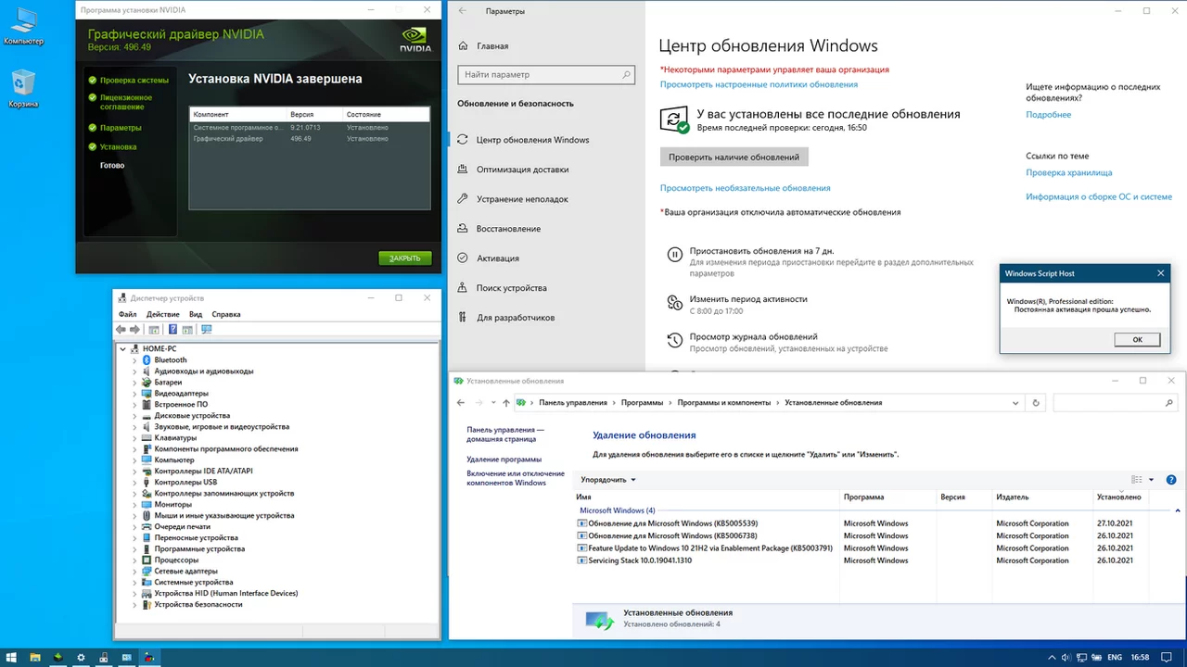The image size is (1187, 667).
Task: Click the Подробнее link
Action: point(1048,115)
